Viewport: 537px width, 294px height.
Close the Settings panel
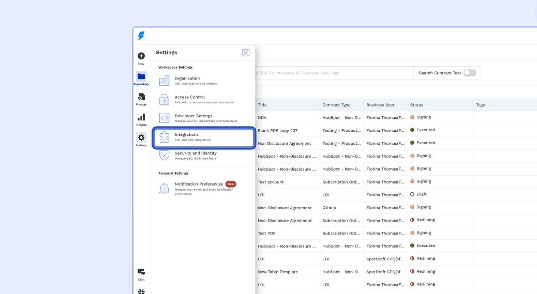click(246, 52)
